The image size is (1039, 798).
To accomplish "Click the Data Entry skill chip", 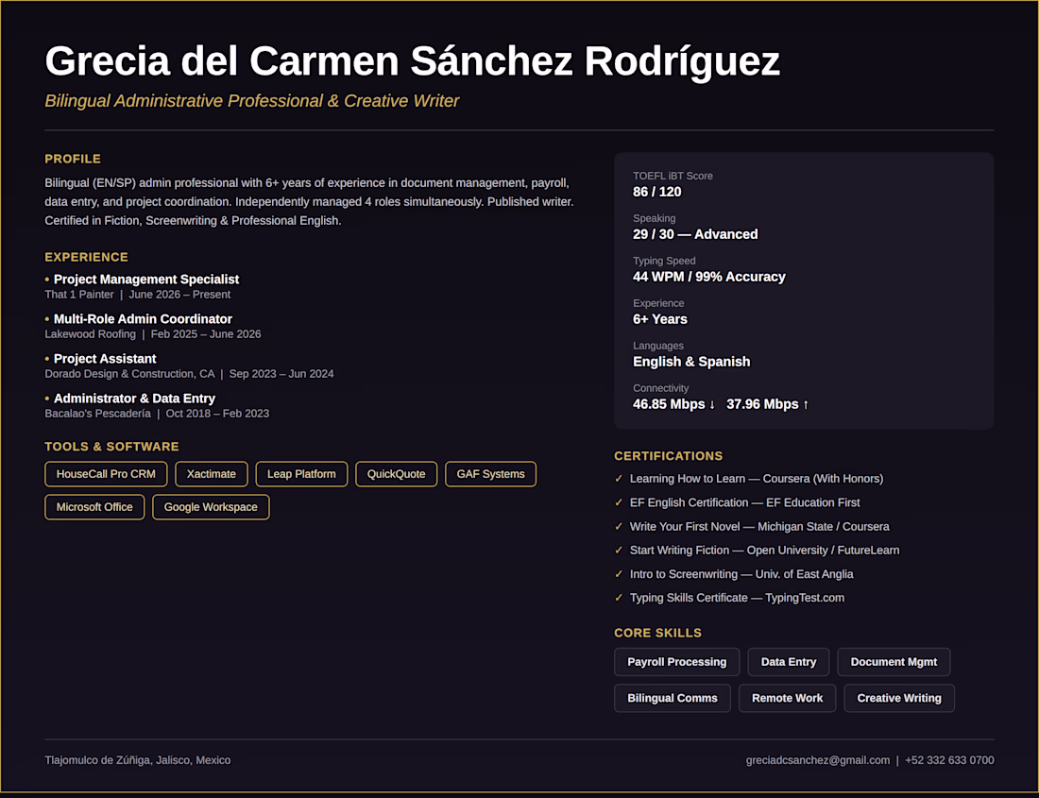I will click(x=789, y=662).
